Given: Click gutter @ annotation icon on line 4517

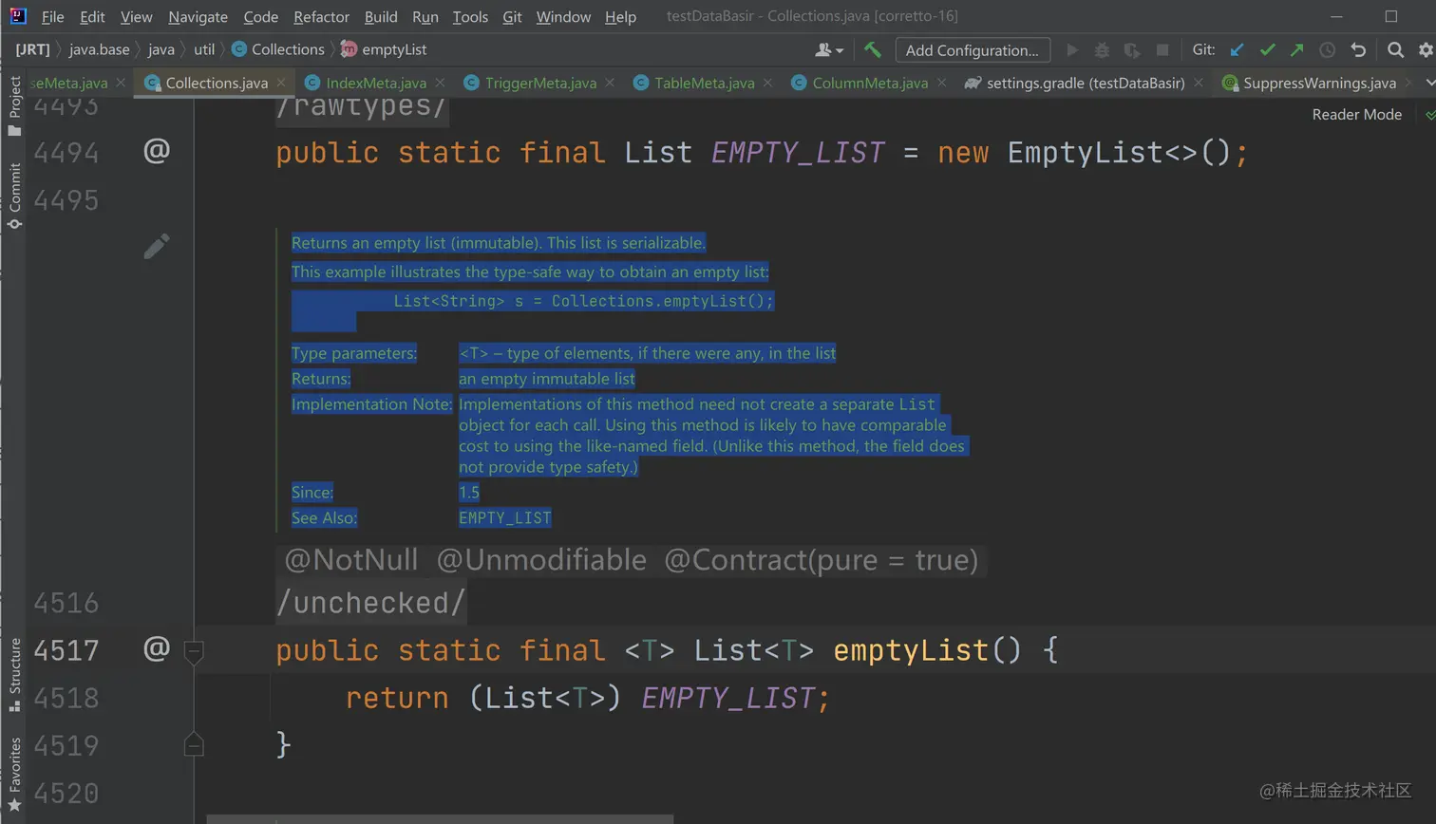Looking at the screenshot, I should pyautogui.click(x=157, y=649).
